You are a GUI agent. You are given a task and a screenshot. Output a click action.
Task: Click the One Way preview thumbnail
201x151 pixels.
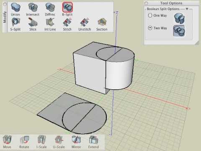point(179,18)
